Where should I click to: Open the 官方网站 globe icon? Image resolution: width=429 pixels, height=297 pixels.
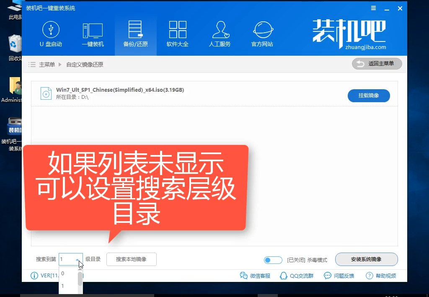click(x=262, y=31)
